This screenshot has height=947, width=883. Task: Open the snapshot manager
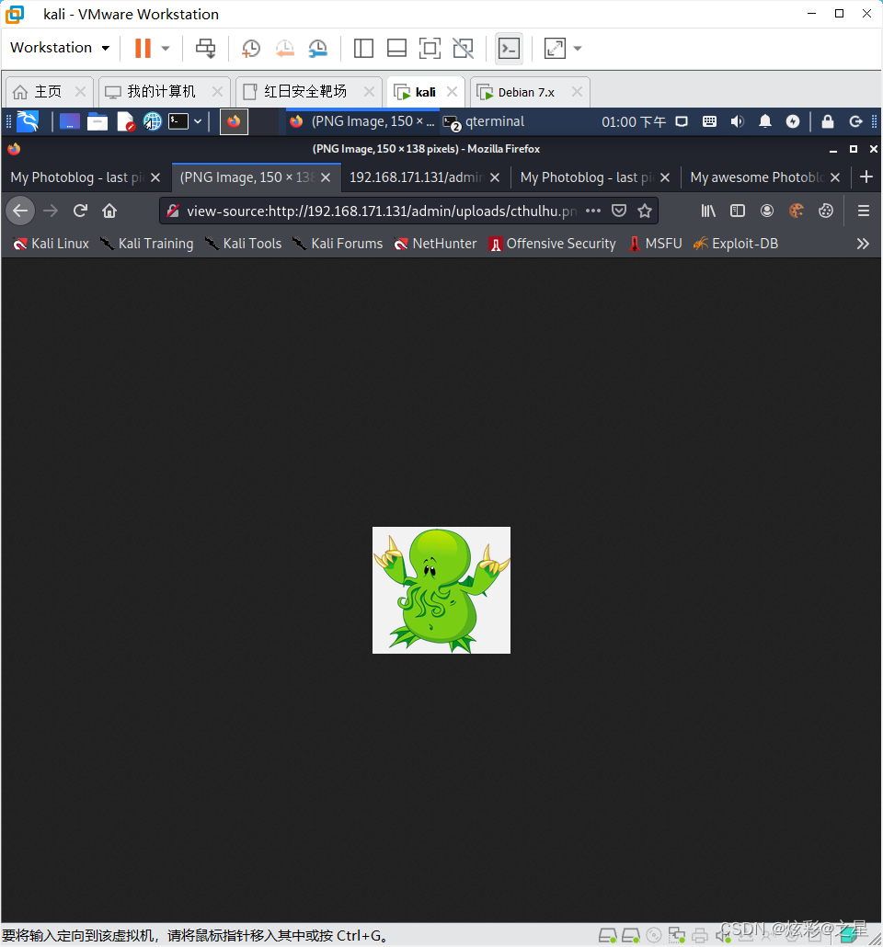pos(317,49)
